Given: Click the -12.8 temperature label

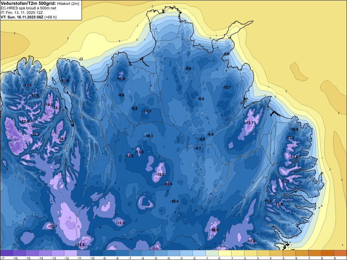Looking at the screenshot, I should (x=121, y=223).
